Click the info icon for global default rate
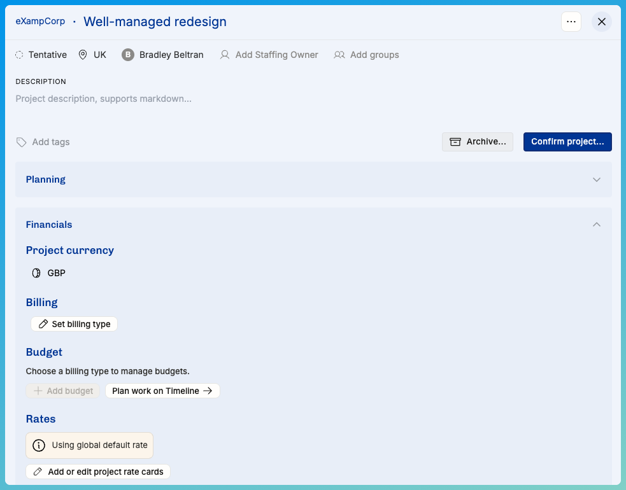The image size is (626, 490). [x=39, y=445]
